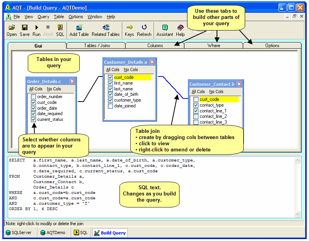Image resolution: width=309 pixels, height=241 pixels.
Task: Click All Cols in the Customer_Details table
Action: (x=113, y=70)
